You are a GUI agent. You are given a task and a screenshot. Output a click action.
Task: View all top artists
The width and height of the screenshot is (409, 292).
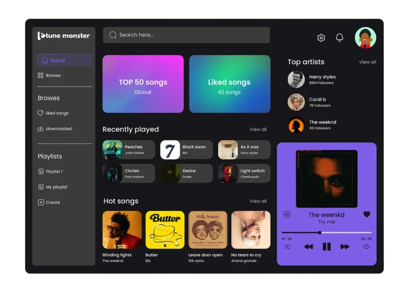click(367, 62)
